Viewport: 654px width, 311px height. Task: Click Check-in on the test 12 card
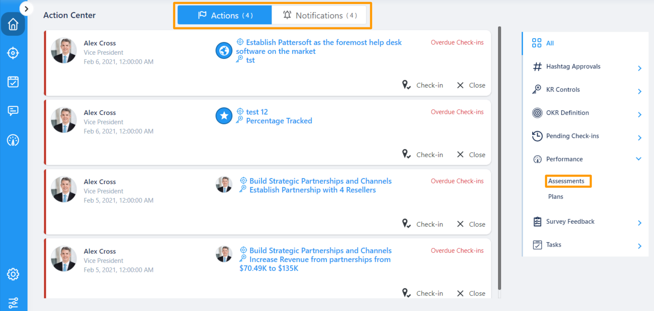pyautogui.click(x=423, y=155)
